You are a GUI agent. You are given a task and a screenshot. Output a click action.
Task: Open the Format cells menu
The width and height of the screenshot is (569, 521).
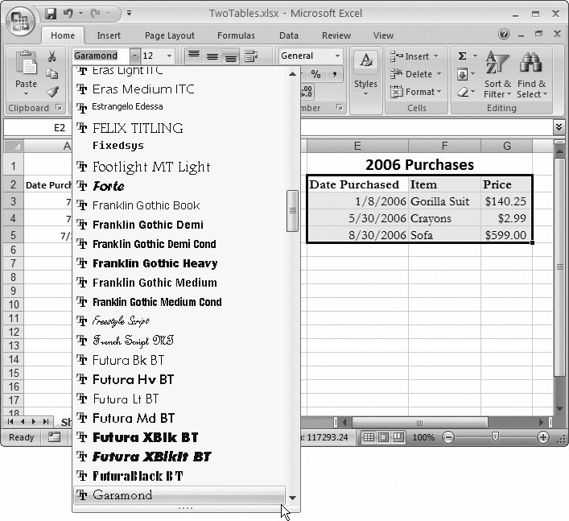coord(416,92)
